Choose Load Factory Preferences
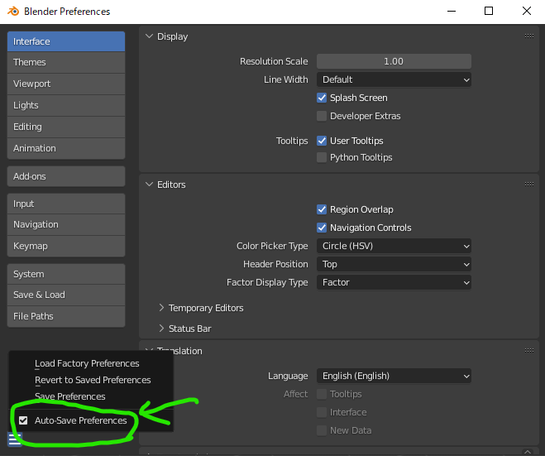 87,363
